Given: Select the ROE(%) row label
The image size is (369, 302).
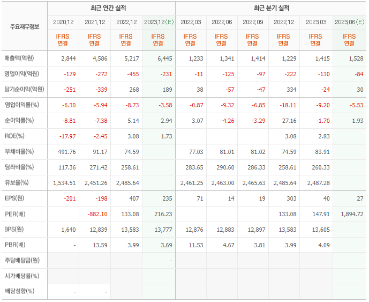Looking at the screenshot, I should 14,136.
